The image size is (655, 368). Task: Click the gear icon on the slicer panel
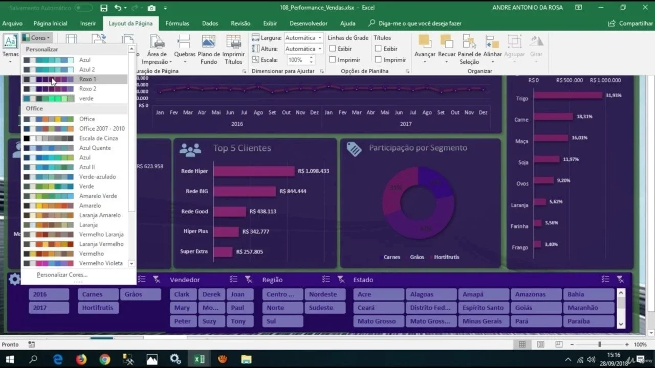click(15, 279)
